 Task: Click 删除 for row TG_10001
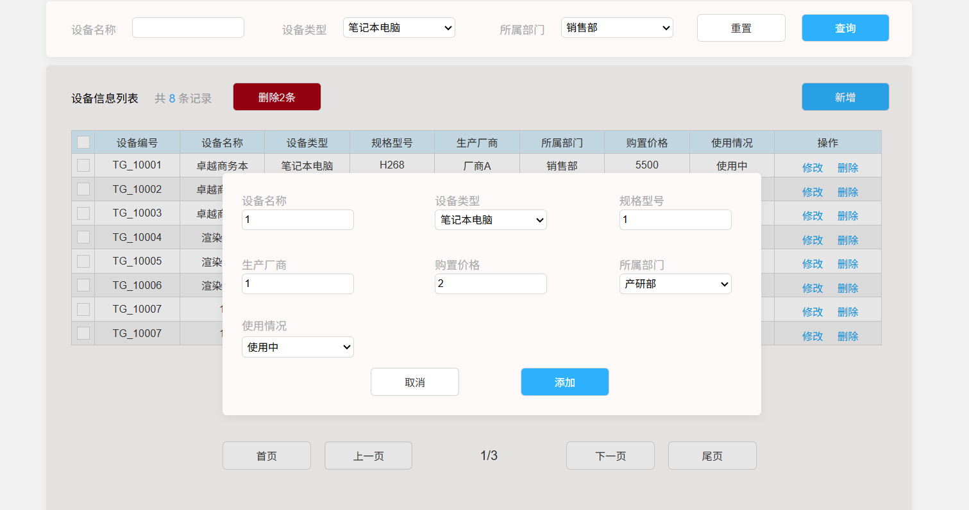[x=848, y=168]
